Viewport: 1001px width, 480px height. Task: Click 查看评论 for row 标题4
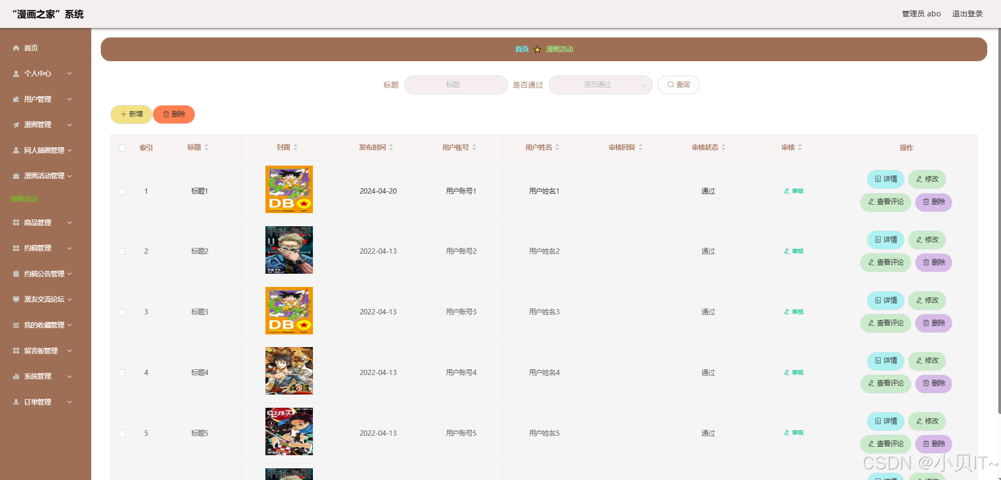point(886,383)
